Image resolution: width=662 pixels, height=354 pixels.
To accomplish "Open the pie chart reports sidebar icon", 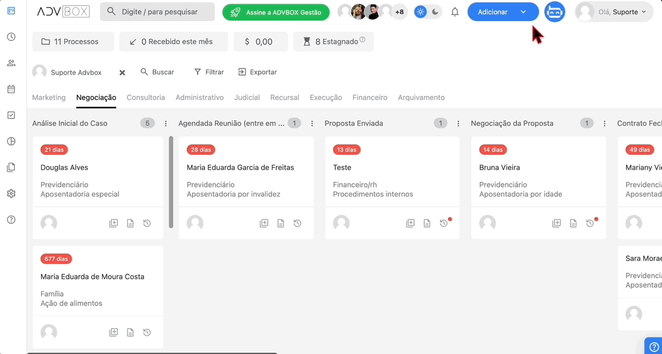I will click(11, 142).
